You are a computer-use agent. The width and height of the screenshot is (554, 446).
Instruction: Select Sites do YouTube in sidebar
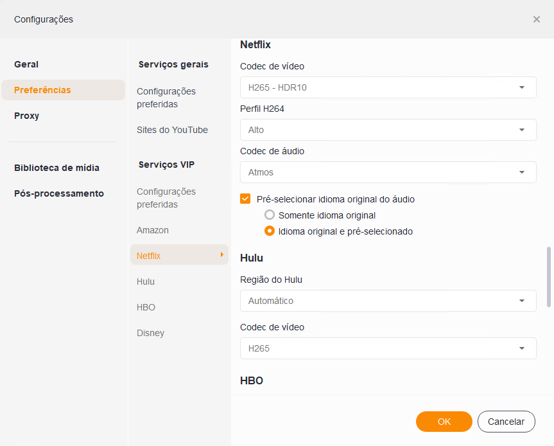click(172, 130)
